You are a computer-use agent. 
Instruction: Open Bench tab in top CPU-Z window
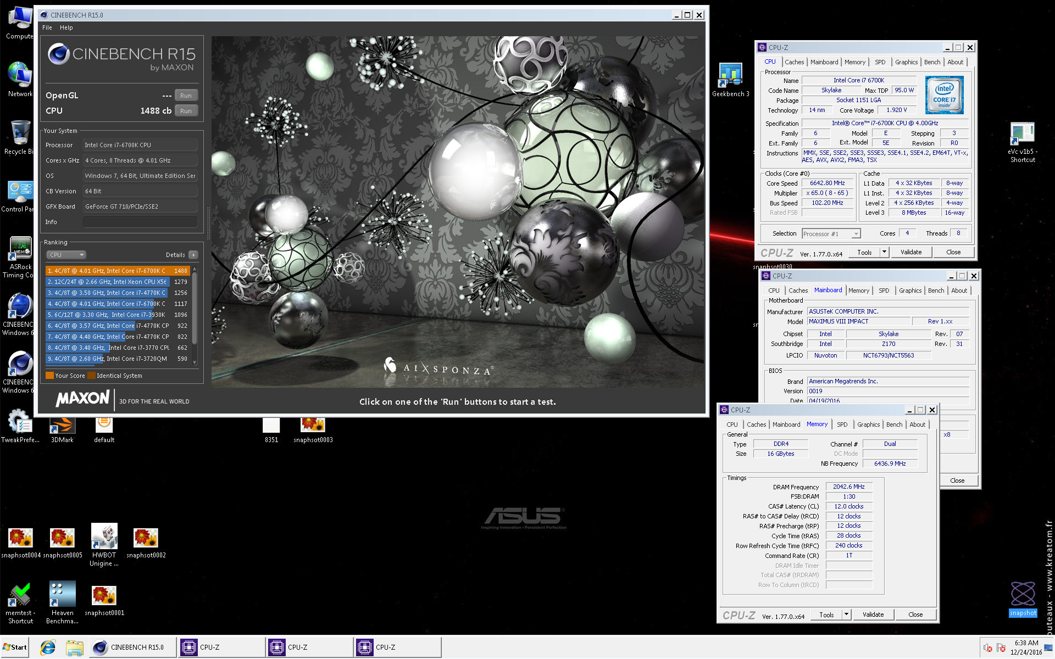[x=932, y=62]
